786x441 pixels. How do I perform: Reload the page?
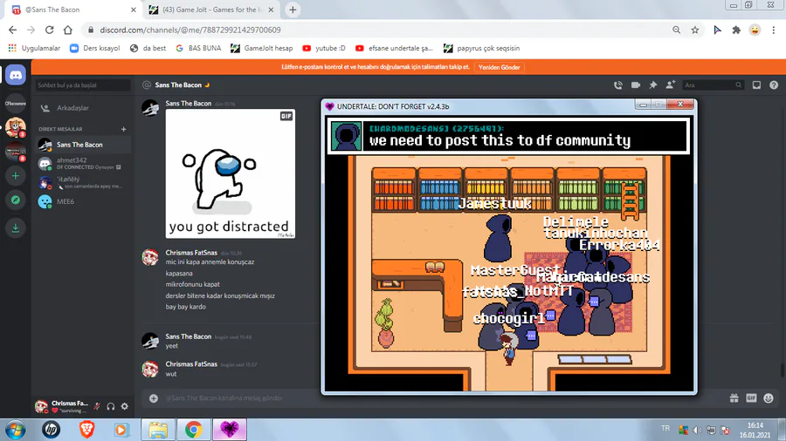click(x=49, y=30)
